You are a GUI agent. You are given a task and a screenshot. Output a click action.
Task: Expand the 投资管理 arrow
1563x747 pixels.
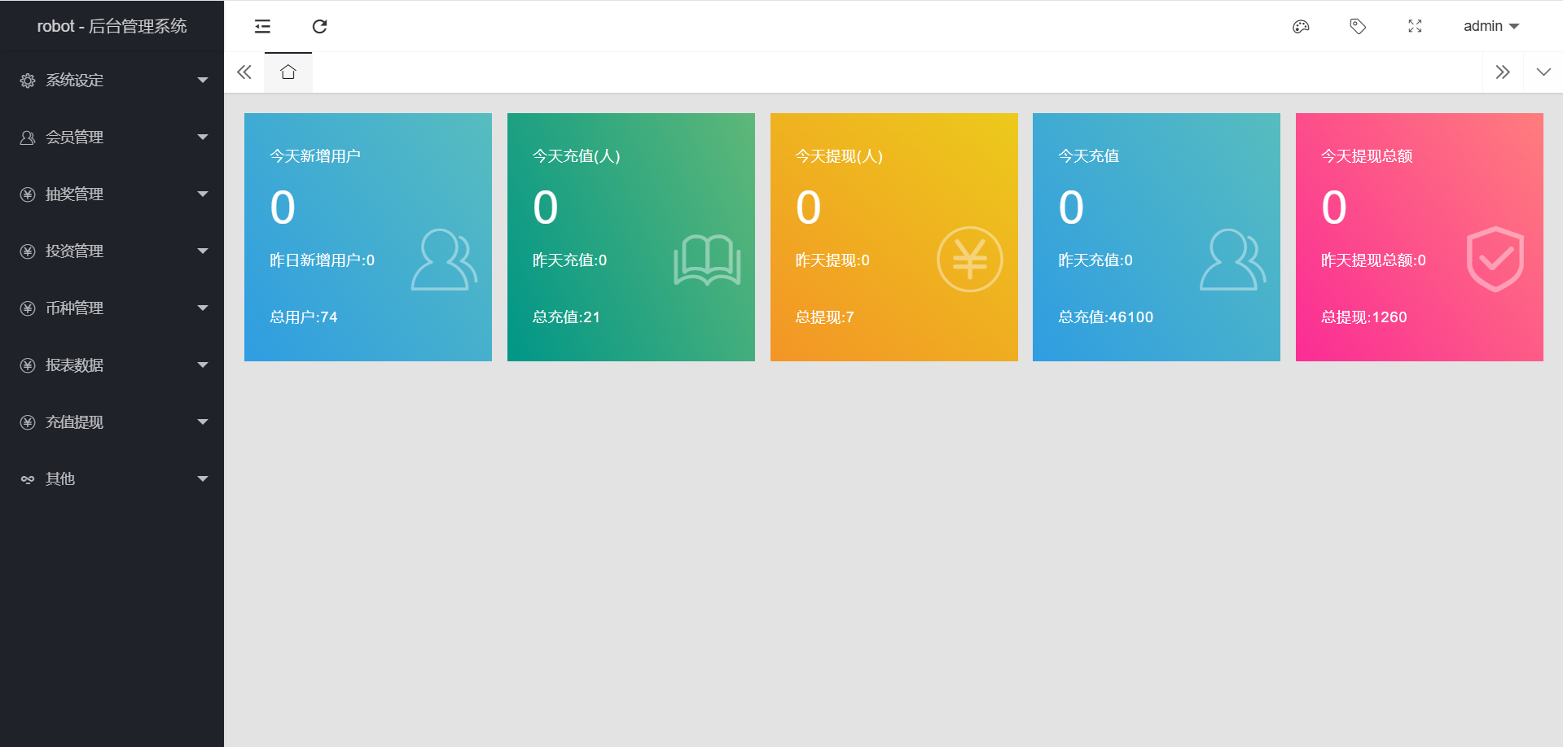point(203,251)
